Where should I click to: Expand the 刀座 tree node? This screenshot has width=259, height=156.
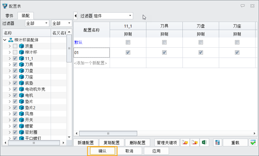[9, 77]
